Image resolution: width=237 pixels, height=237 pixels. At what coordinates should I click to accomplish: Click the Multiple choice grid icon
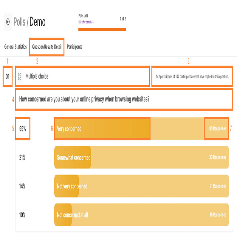pos(20,77)
